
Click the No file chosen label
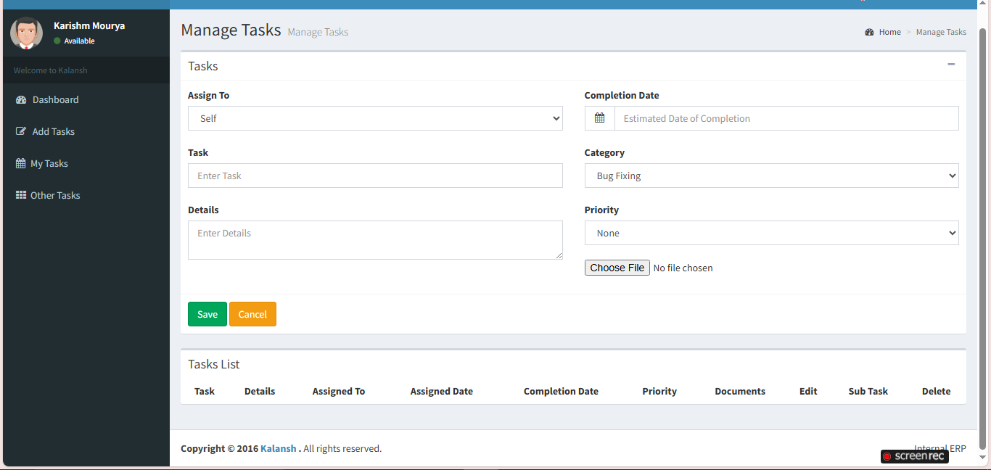pos(683,268)
